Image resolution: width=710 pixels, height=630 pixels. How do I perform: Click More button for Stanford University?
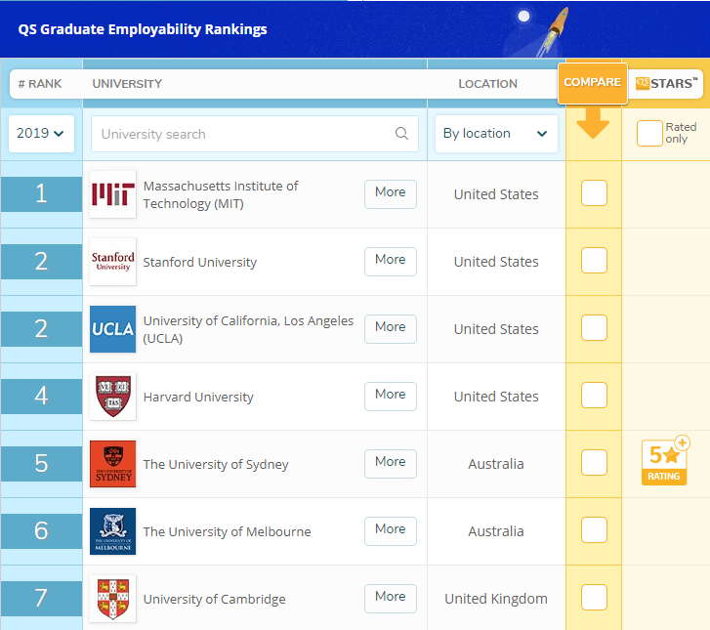coord(390,261)
